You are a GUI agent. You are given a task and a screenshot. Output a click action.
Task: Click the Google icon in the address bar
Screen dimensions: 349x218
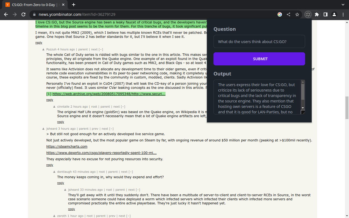point(280,14)
